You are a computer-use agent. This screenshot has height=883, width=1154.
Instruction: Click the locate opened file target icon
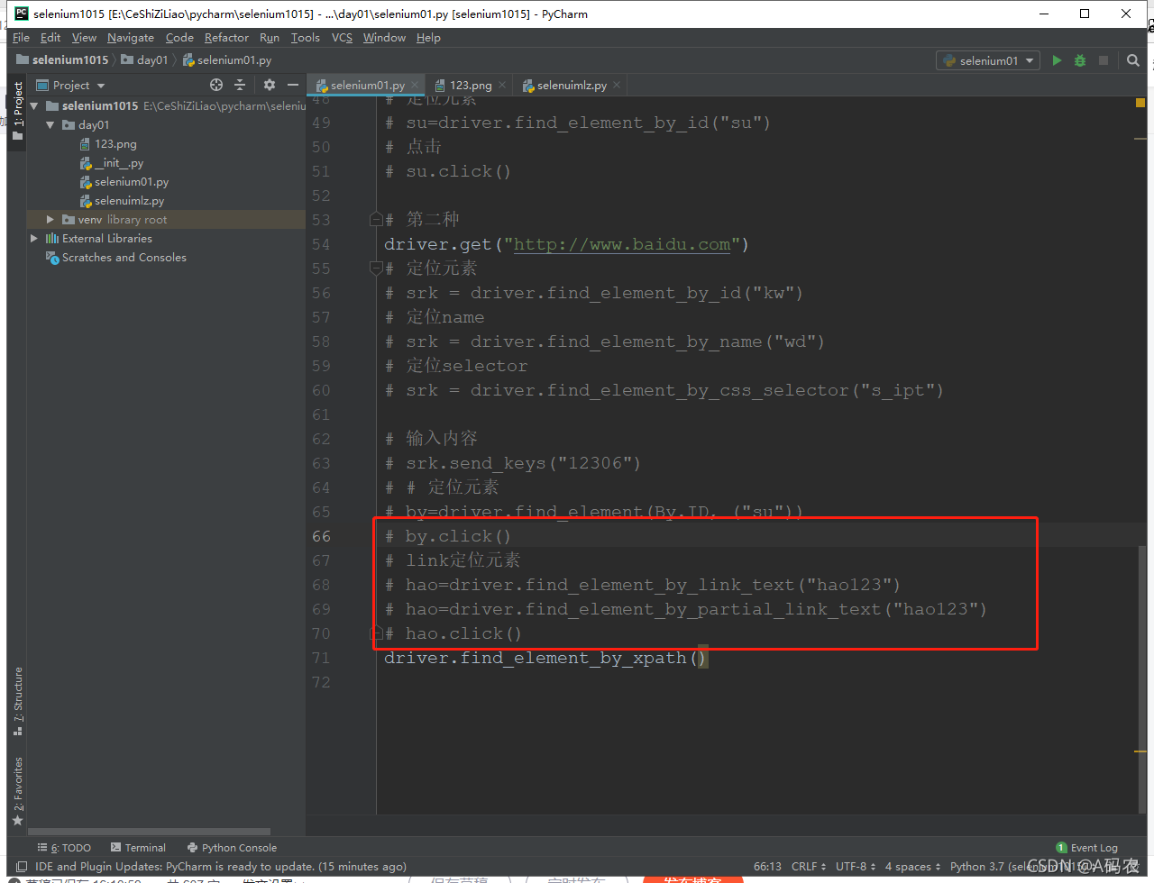216,85
